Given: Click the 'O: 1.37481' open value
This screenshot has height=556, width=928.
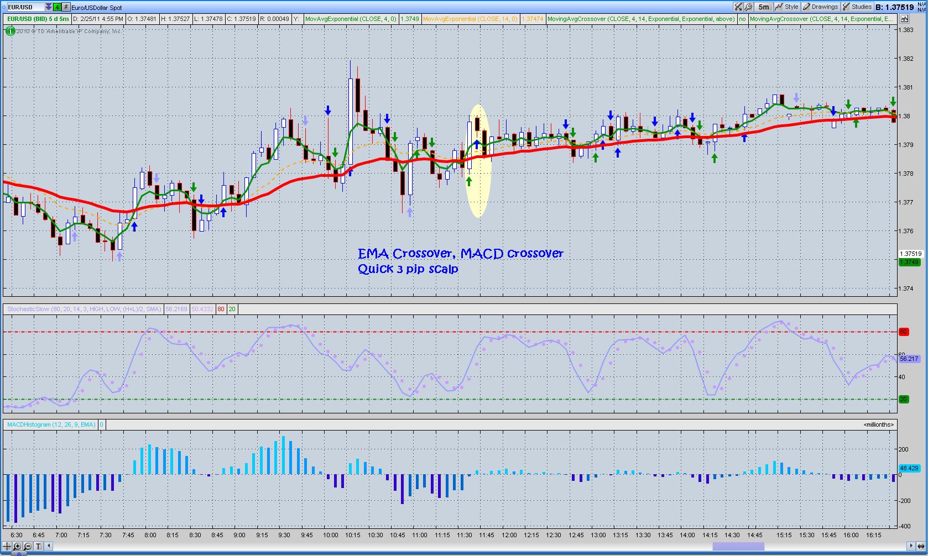Looking at the screenshot, I should [142, 19].
